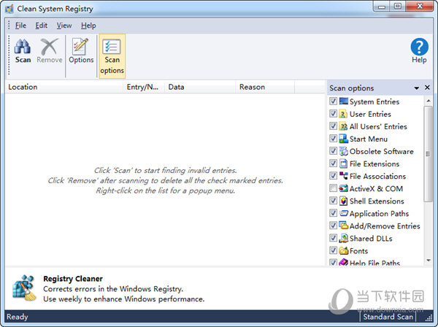Click the scan options scroll up arrow

click(429, 101)
